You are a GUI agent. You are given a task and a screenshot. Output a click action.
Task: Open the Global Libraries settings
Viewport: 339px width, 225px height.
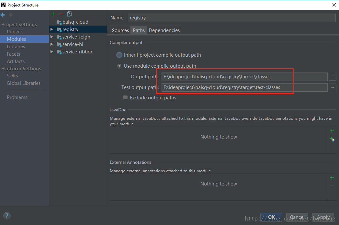(24, 83)
